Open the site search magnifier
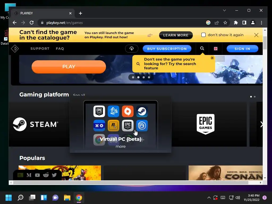The width and height of the screenshot is (272, 204). coord(202,48)
